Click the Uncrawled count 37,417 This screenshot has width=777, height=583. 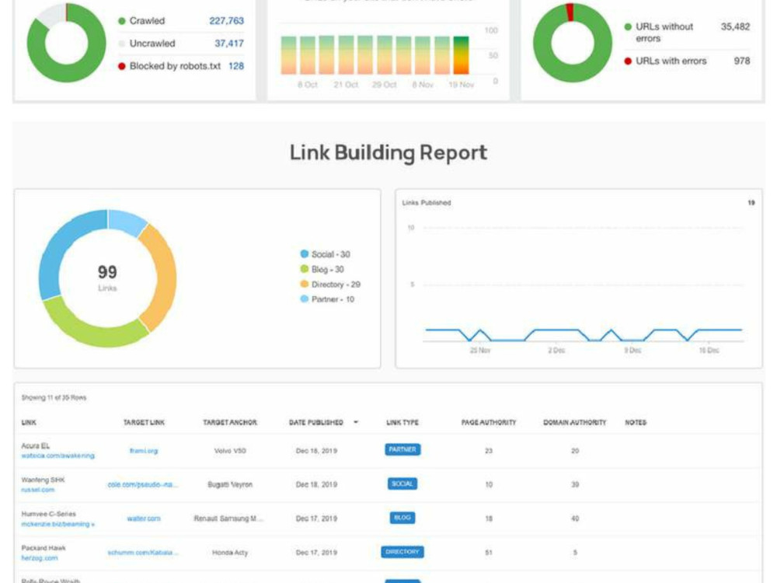click(x=229, y=44)
